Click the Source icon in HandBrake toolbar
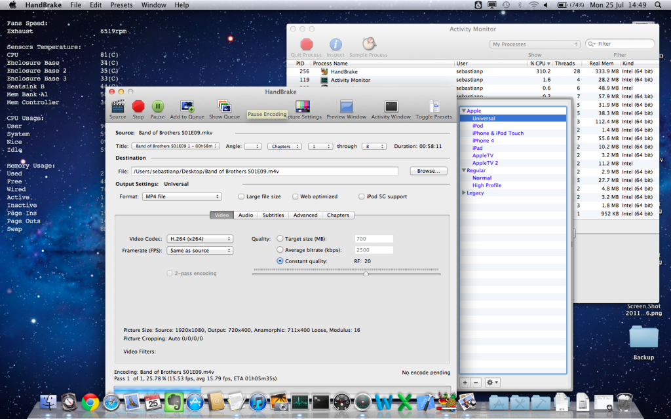 (x=117, y=107)
